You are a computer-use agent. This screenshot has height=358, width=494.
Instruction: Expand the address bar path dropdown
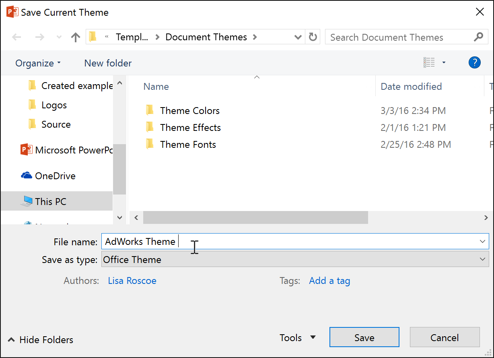[298, 37]
